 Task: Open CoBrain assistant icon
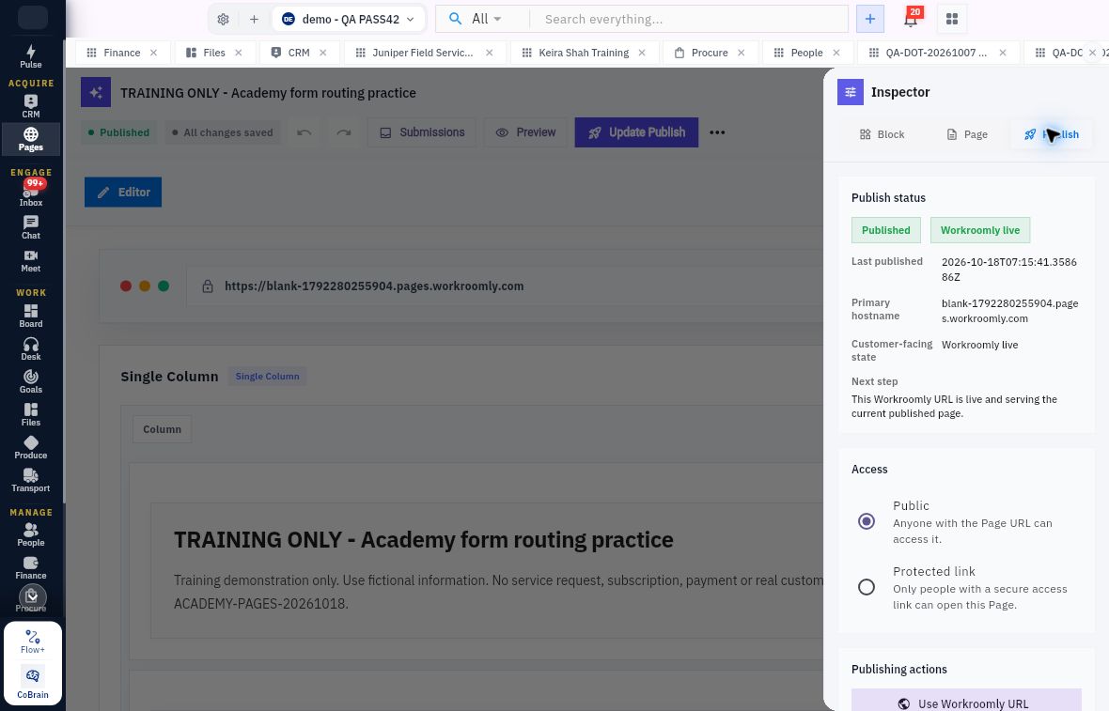[x=33, y=683]
